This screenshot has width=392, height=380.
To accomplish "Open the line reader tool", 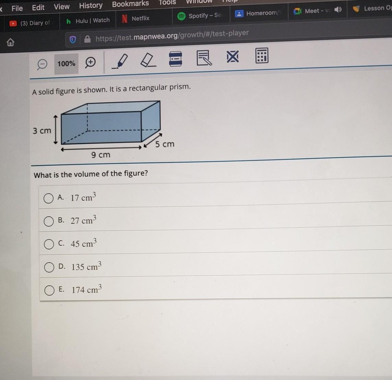I will point(176,59).
